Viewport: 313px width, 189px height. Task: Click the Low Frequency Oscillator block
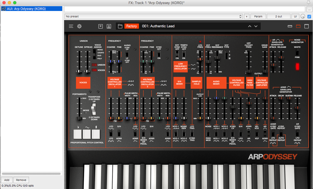tap(181, 66)
